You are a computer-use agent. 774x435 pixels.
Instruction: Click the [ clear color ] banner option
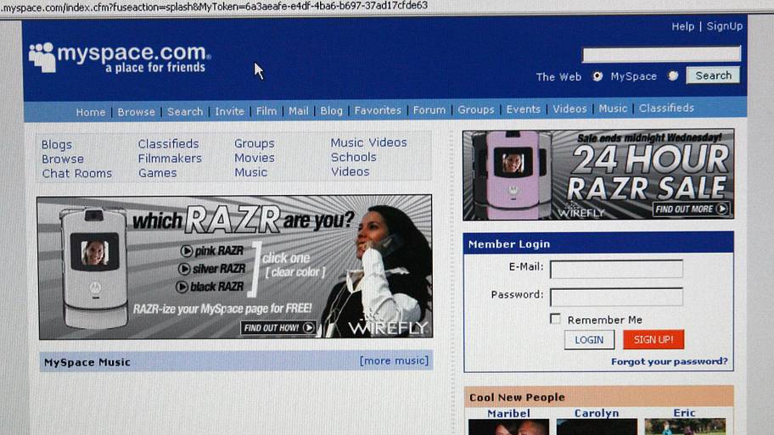click(295, 272)
